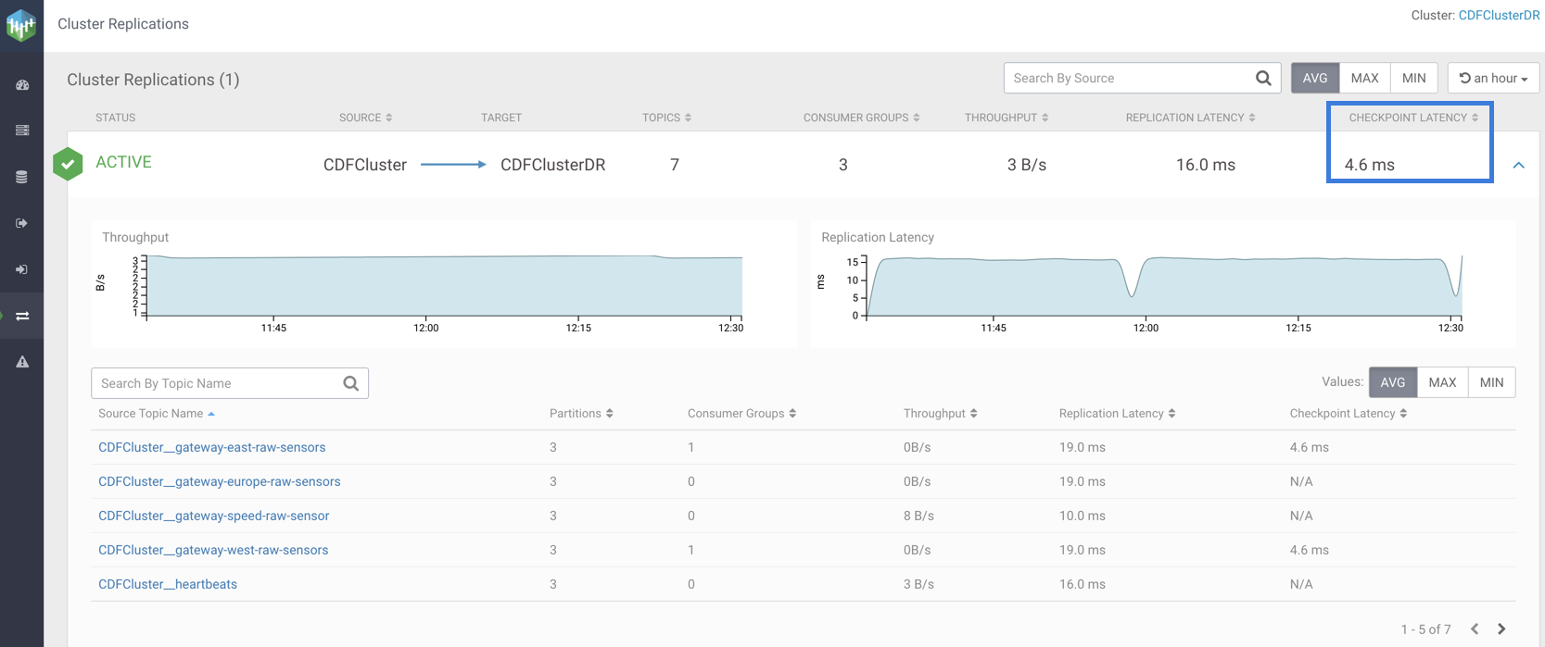
Task: Switch top metrics to MIN
Action: coord(1413,79)
